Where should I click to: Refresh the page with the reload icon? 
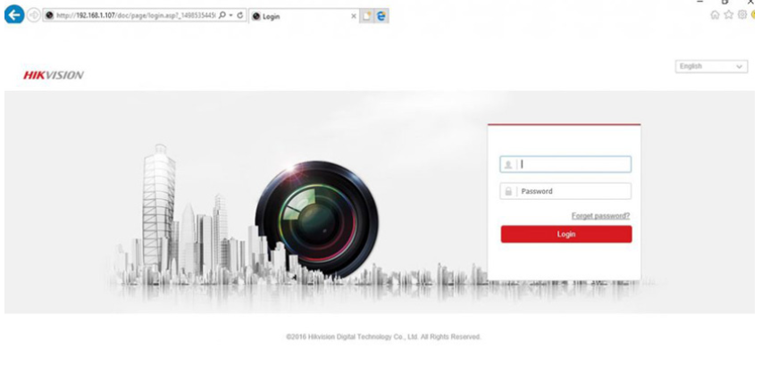241,16
